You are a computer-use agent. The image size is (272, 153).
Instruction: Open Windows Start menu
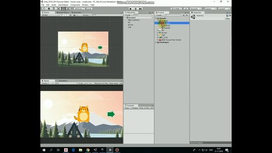click(x=44, y=150)
